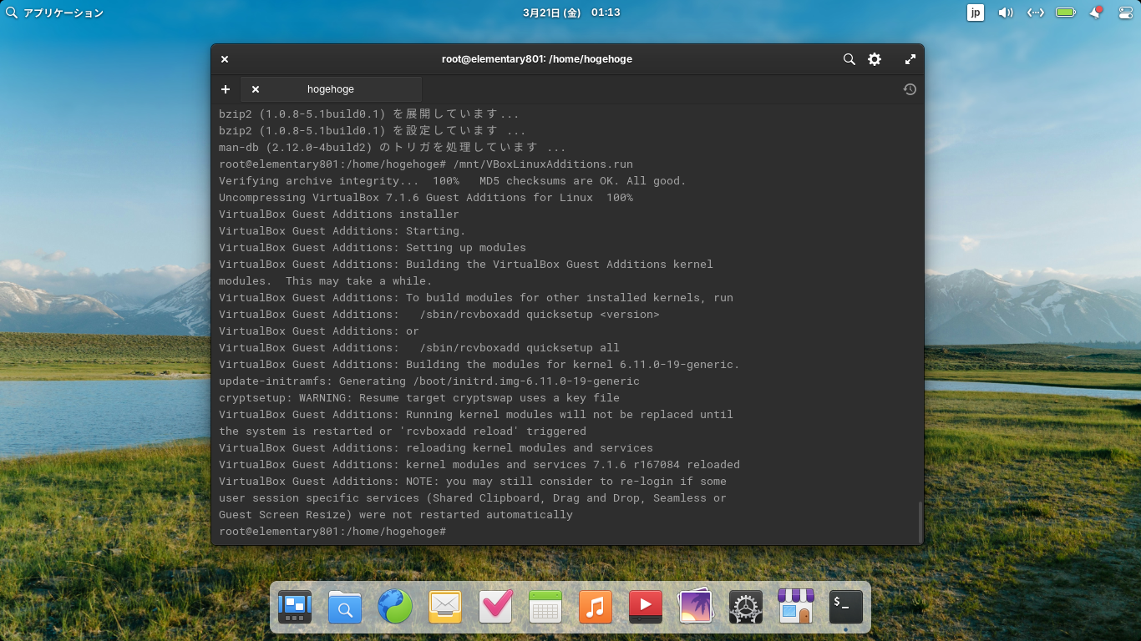Open the jp keyboard layout indicator
The image size is (1141, 641).
975,13
